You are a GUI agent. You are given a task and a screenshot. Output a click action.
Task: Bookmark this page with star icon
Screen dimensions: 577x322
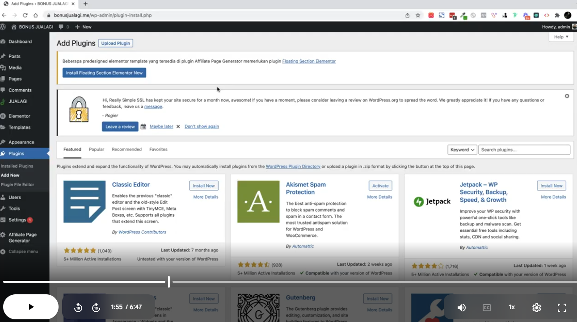pos(418,15)
